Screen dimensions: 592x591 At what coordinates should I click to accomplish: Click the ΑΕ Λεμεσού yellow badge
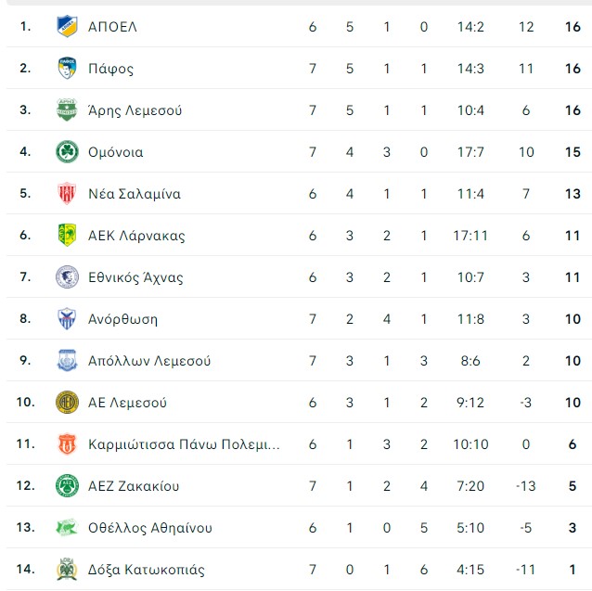click(x=67, y=403)
